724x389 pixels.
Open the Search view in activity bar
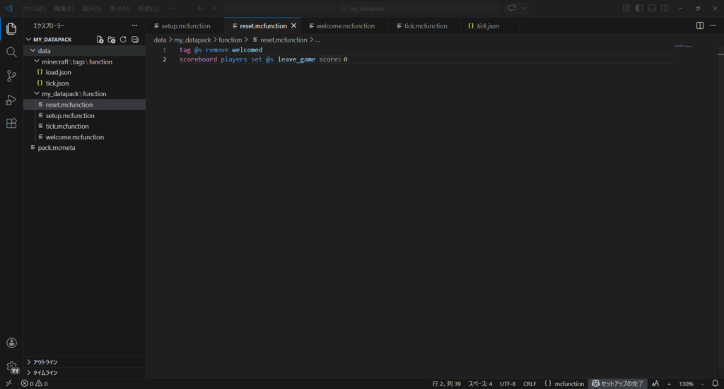(x=11, y=52)
